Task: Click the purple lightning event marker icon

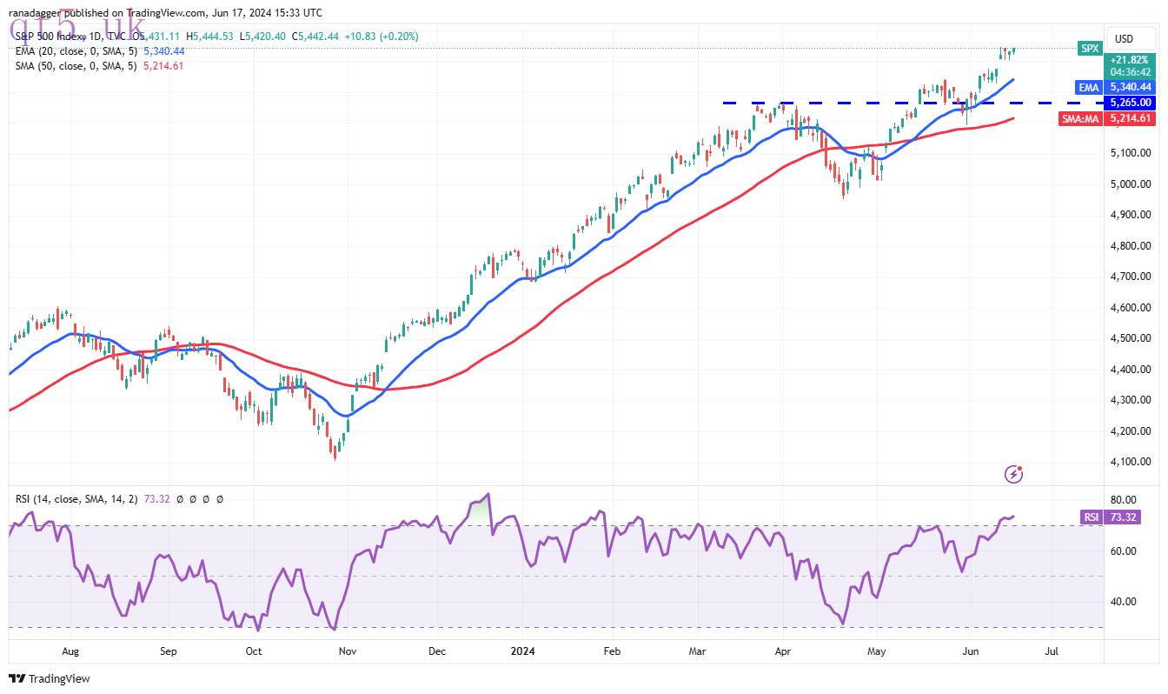Action: pyautogui.click(x=1013, y=474)
